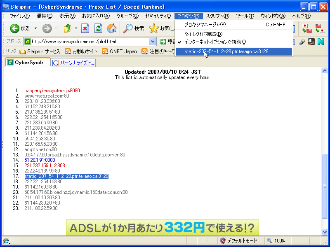Click the 211.100.22.59:80 list entry

click(41, 208)
